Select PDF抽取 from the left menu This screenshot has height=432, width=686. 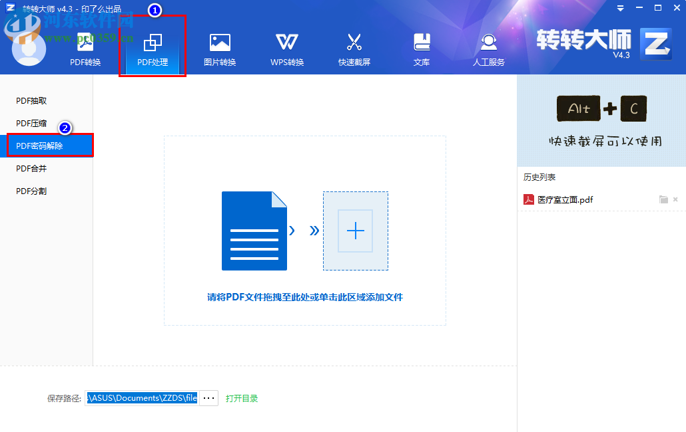pyautogui.click(x=32, y=100)
